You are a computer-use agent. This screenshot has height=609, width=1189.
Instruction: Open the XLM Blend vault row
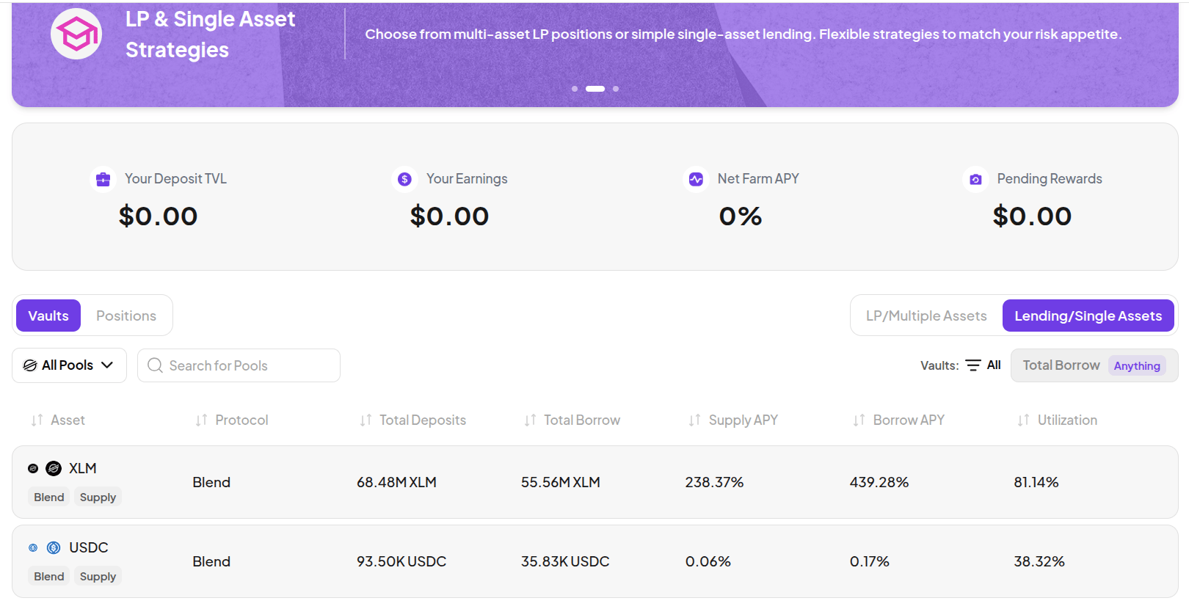coord(595,482)
